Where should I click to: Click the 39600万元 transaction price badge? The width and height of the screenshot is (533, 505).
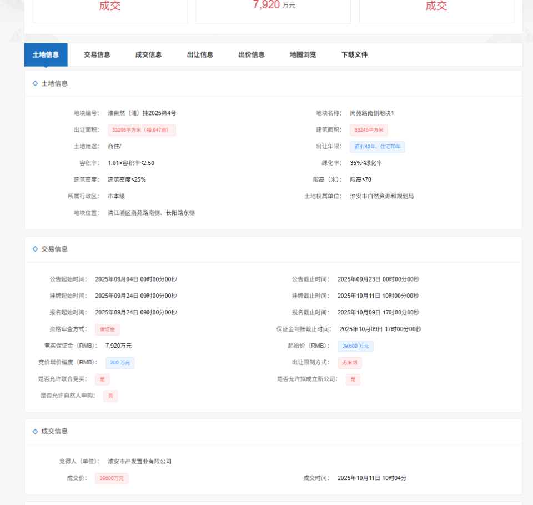tap(111, 477)
